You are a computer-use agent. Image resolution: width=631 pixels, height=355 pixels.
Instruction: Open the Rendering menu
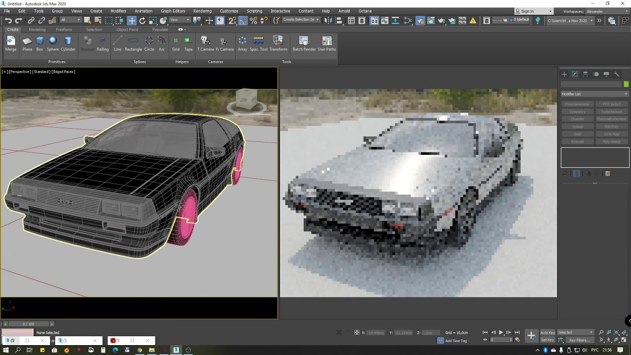202,11
